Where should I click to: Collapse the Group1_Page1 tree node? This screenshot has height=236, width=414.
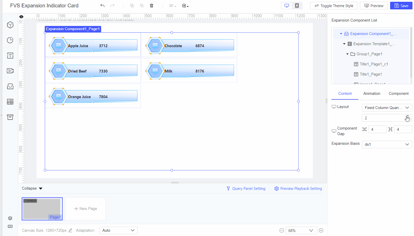click(x=347, y=54)
